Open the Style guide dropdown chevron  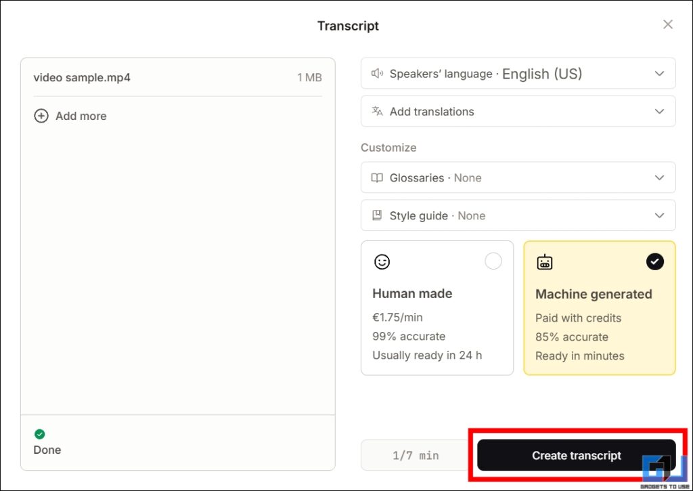click(x=659, y=216)
